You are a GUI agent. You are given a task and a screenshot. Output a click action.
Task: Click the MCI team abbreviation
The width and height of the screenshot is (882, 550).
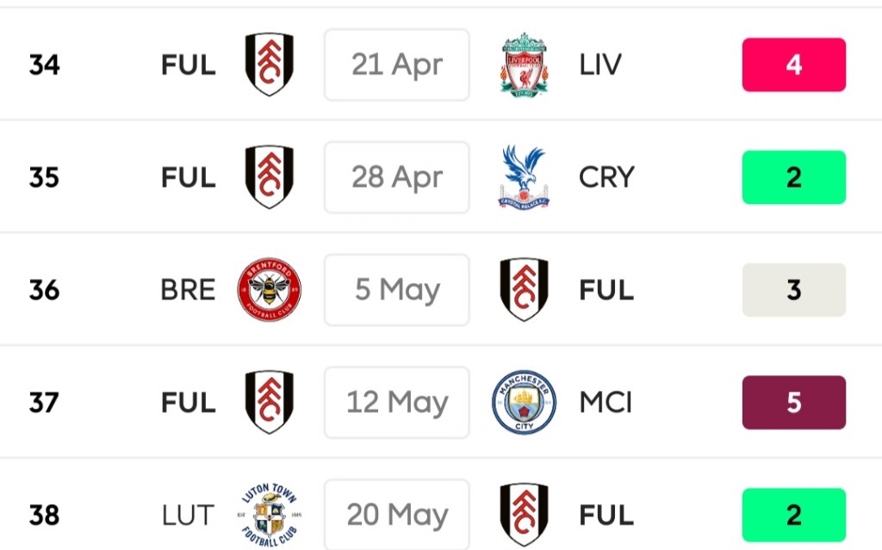[606, 403]
